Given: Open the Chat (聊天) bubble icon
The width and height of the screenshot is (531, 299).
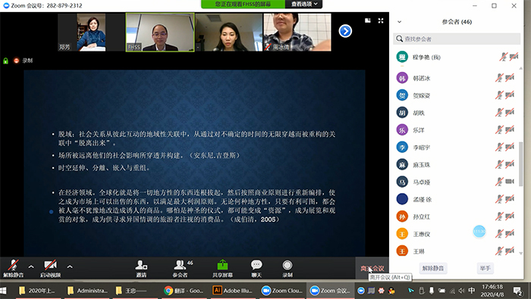Looking at the screenshot, I should [256, 265].
